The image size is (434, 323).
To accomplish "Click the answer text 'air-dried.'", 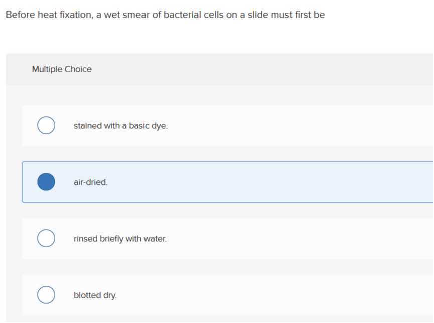I will point(90,182).
